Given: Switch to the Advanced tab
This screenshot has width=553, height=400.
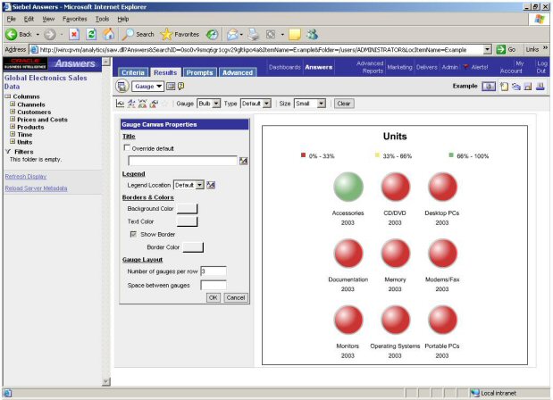Looking at the screenshot, I should click(x=238, y=72).
